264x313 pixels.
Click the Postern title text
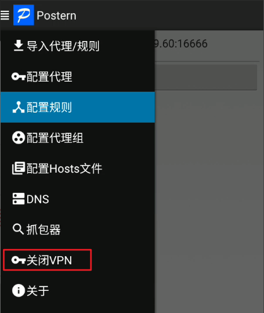click(56, 16)
